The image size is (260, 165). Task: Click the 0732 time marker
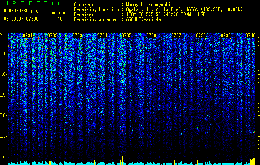[x=52, y=35]
